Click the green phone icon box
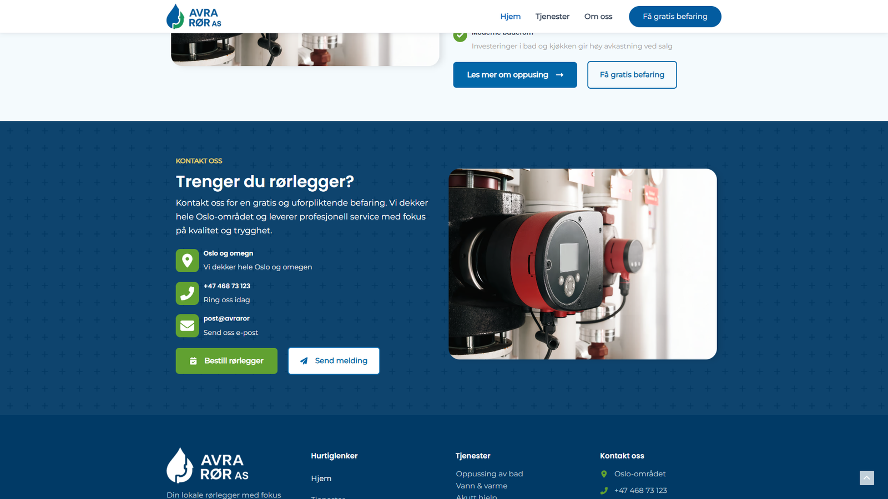This screenshot has height=499, width=888. tap(187, 293)
